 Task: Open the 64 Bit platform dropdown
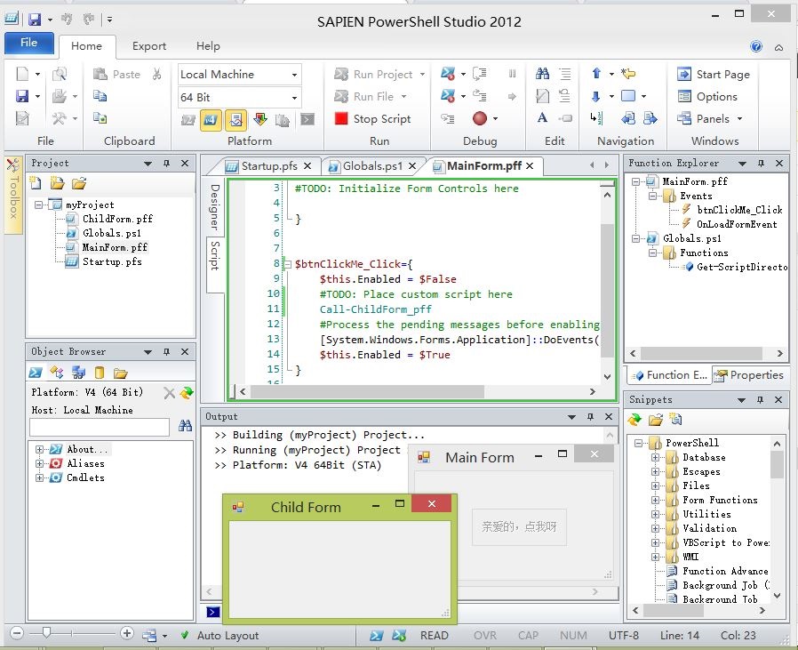pyautogui.click(x=294, y=98)
